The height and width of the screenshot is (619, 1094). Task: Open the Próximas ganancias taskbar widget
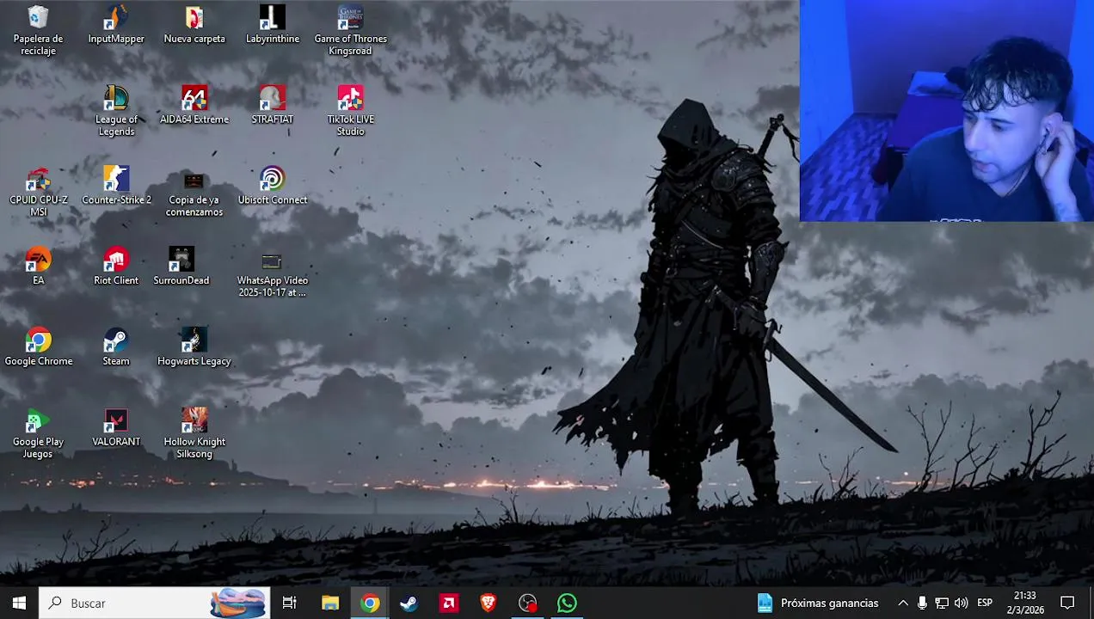pyautogui.click(x=818, y=604)
